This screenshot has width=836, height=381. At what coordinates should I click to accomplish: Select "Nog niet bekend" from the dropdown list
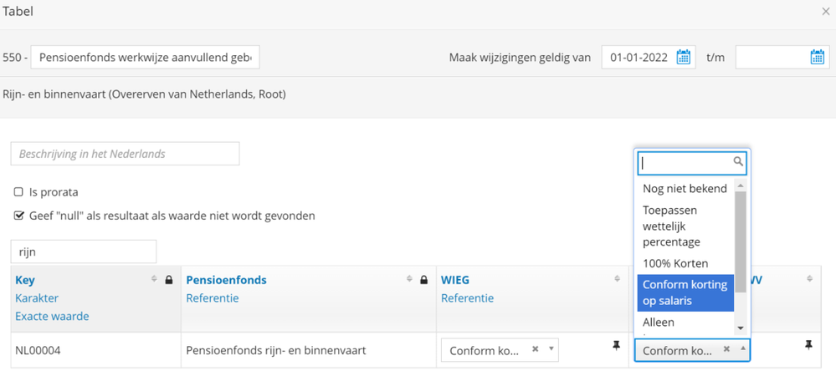685,188
